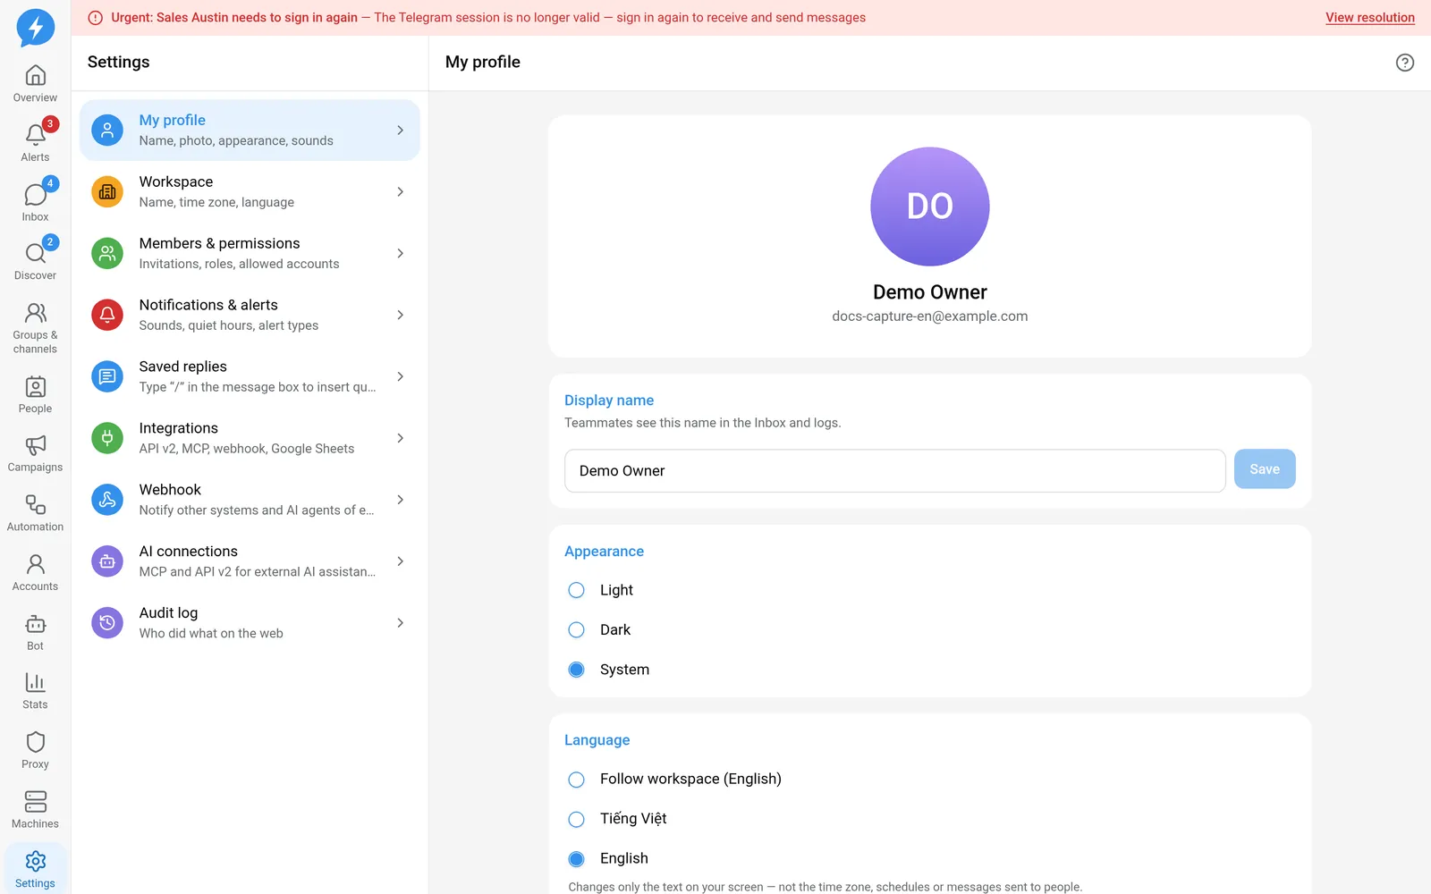1431x894 pixels.
Task: Open the Workspace settings item
Action: click(250, 192)
